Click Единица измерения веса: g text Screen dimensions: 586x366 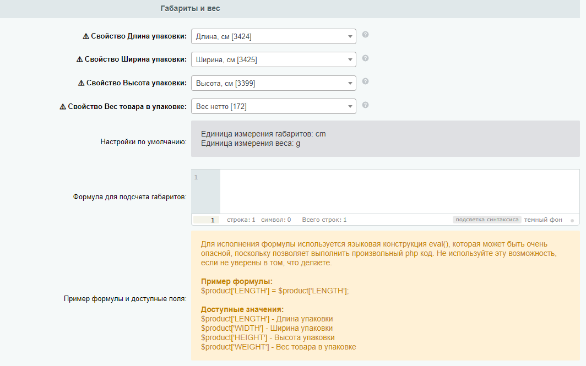click(x=251, y=144)
